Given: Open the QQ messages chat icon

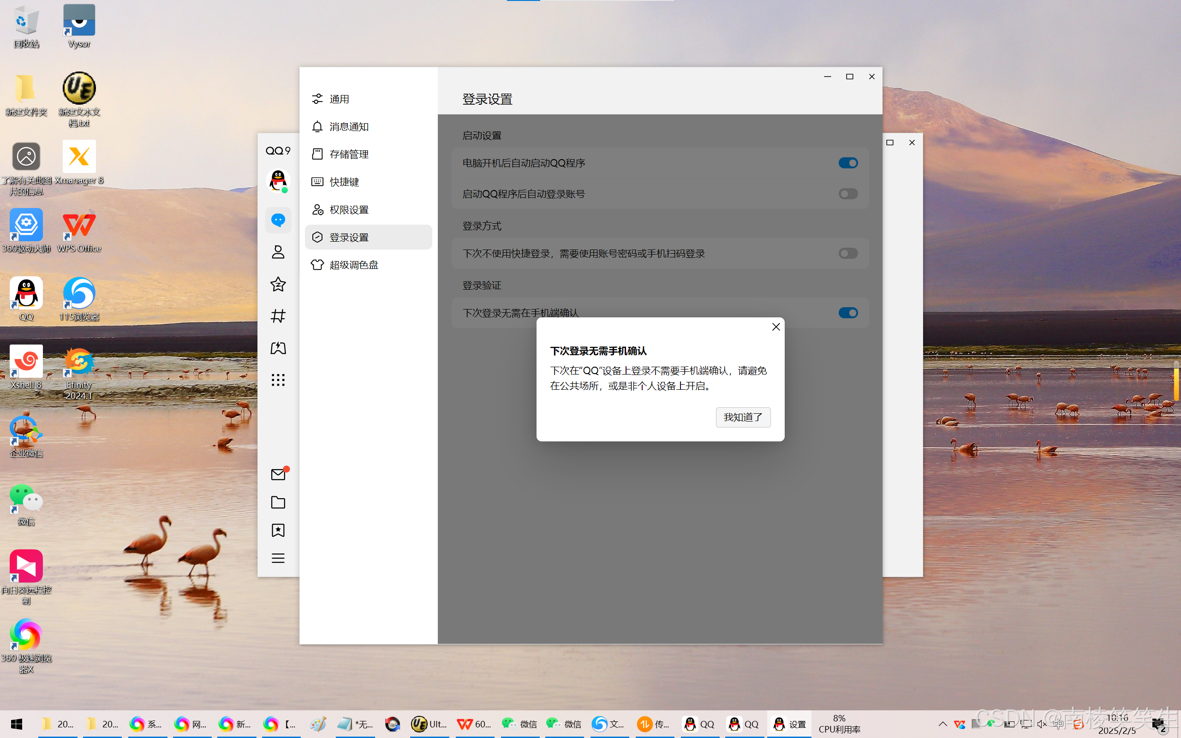Looking at the screenshot, I should point(278,220).
